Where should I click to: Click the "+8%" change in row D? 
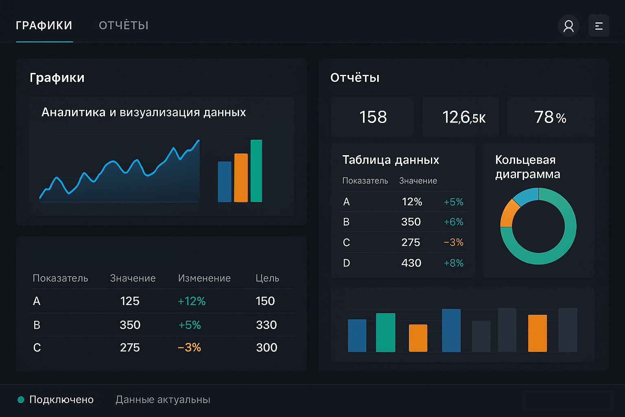453,263
